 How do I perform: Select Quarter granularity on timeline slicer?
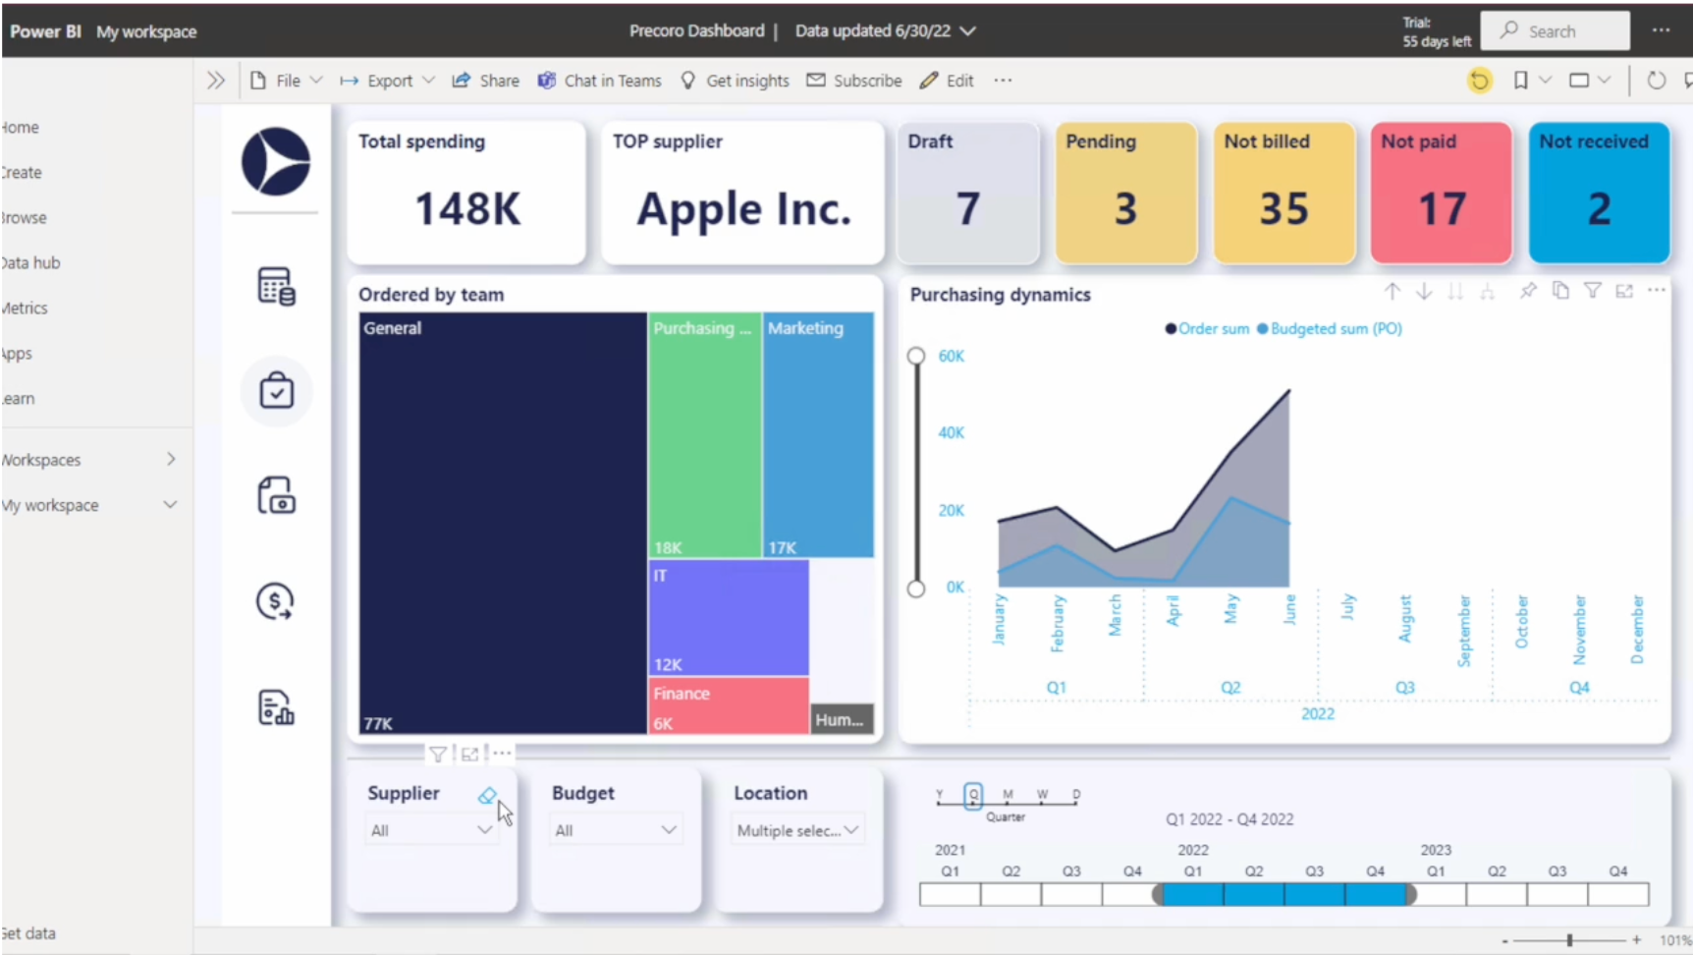click(973, 795)
